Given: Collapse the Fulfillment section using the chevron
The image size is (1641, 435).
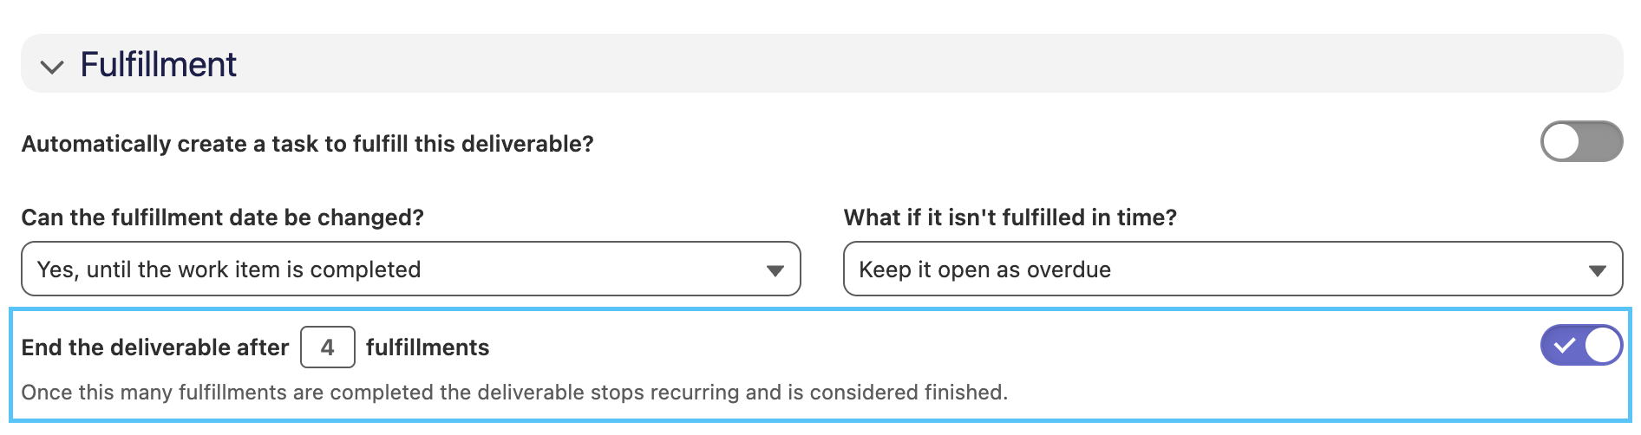Looking at the screenshot, I should tap(52, 67).
